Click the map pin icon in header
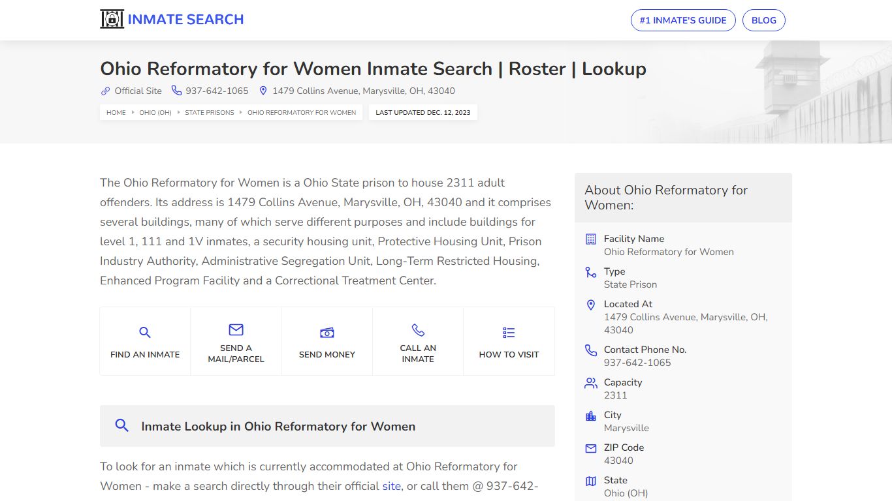 pyautogui.click(x=263, y=91)
